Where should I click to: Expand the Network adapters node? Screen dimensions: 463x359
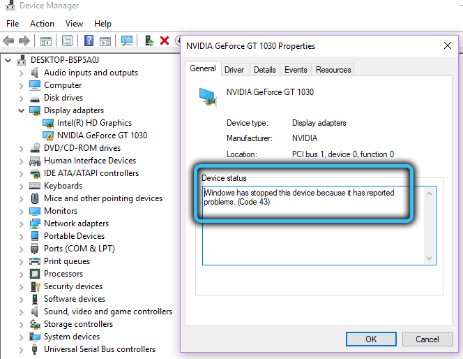(x=21, y=224)
